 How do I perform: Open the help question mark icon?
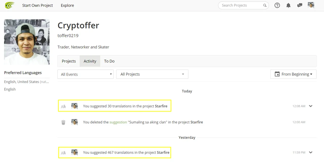277,5
